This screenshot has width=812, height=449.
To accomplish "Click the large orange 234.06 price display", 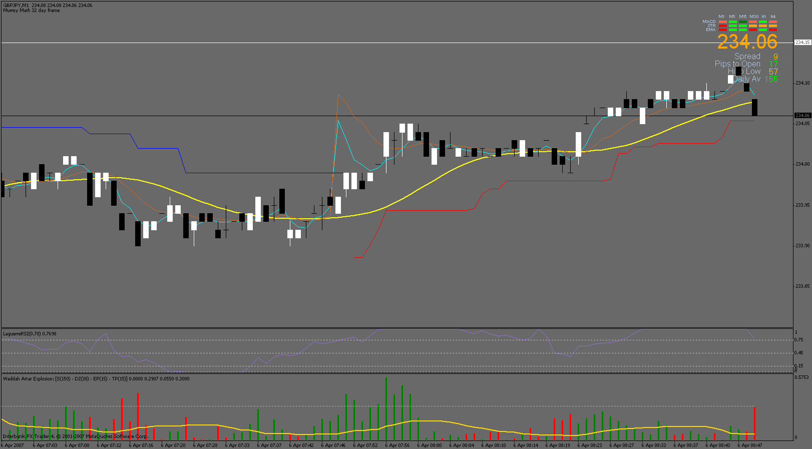I will tap(747, 42).
